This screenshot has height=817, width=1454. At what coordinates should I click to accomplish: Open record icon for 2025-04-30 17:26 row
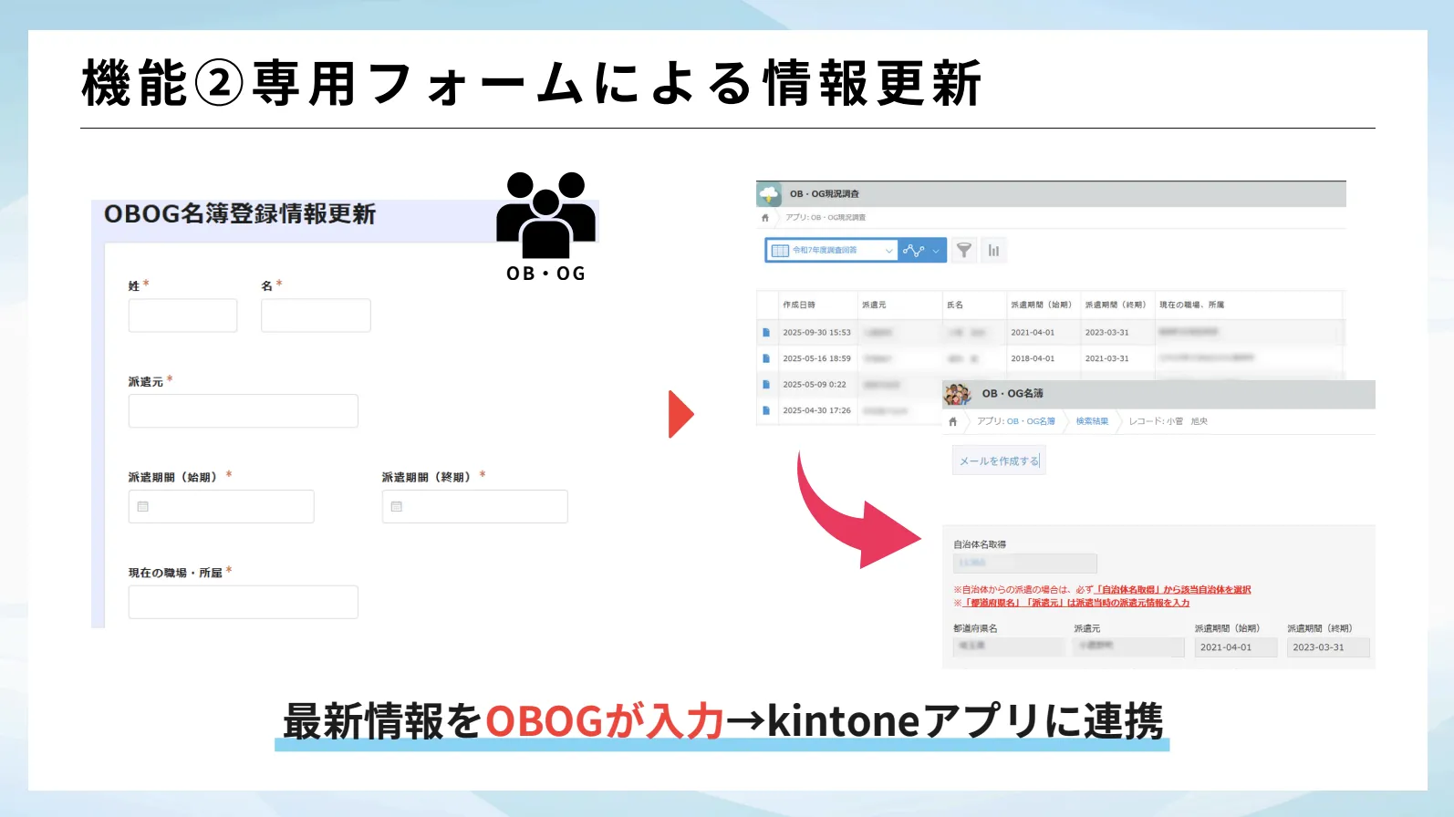(x=766, y=410)
